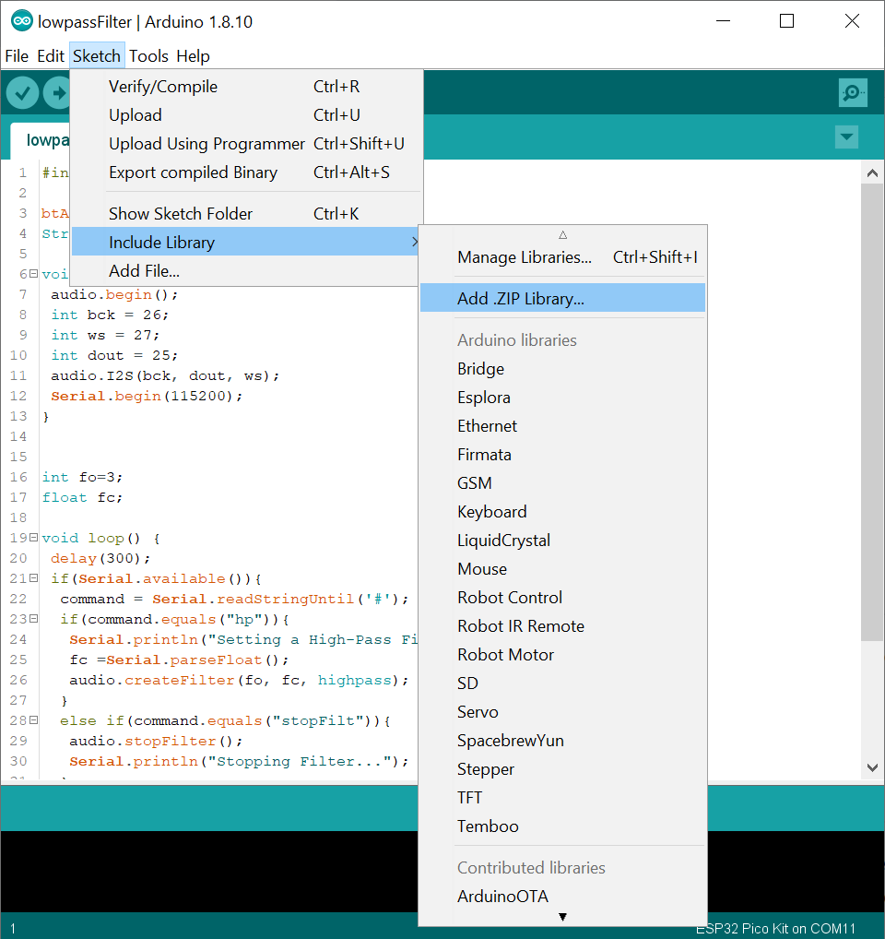Screen dimensions: 885x939
Task: Choose Verify/Compile from Sketch menu
Action: coord(246,87)
